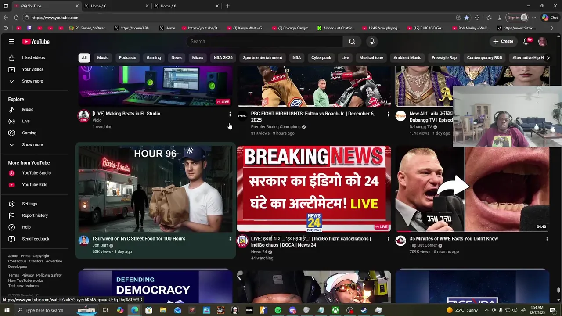Open options for Making Beats in FL Studio
Viewport: 562px width, 316px height.
(x=230, y=114)
